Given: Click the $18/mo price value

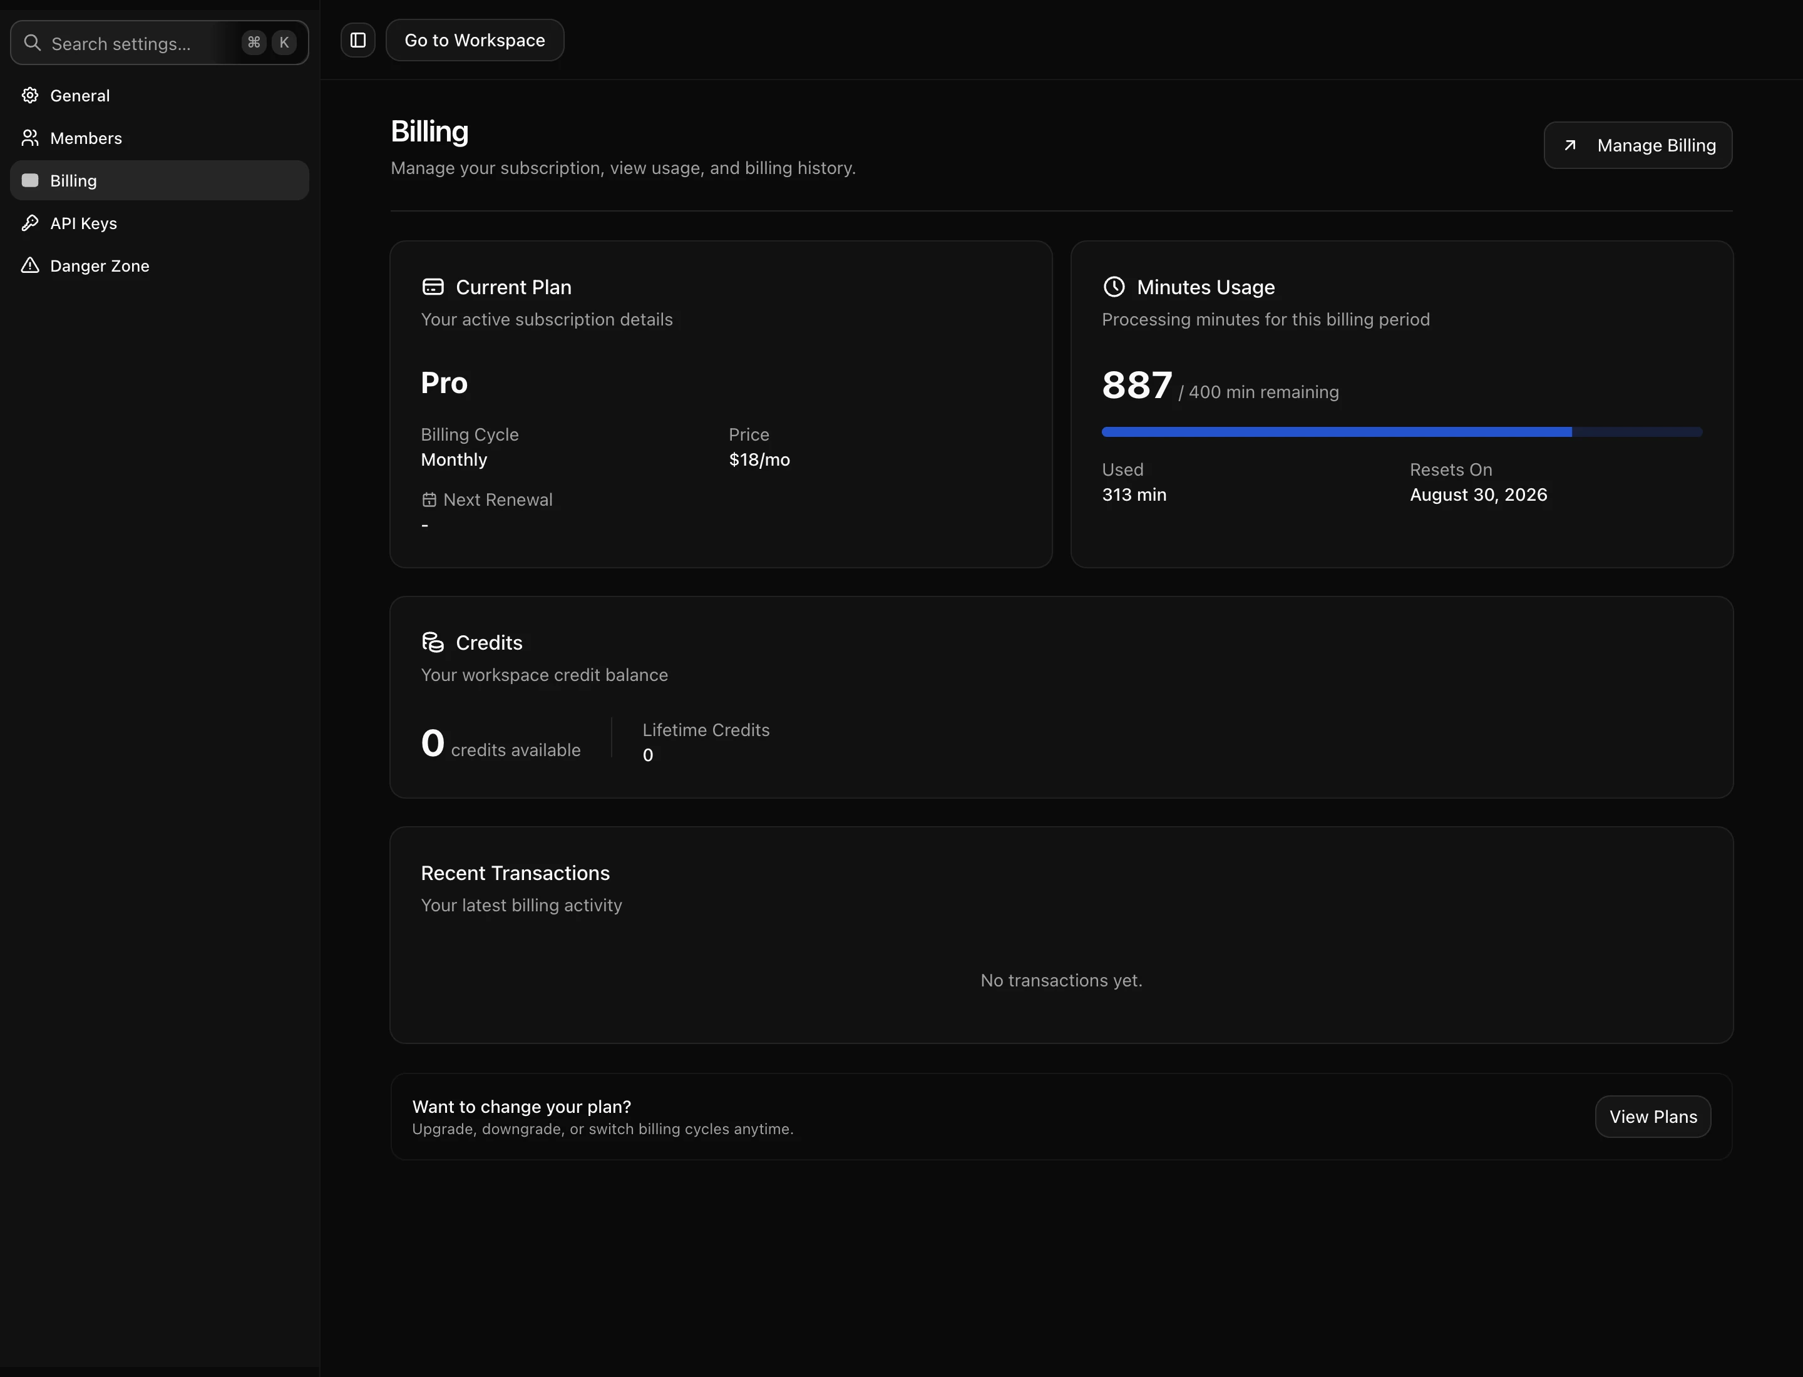Looking at the screenshot, I should pyautogui.click(x=759, y=460).
